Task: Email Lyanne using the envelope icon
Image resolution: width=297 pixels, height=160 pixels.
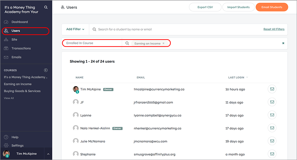Action: tap(272, 115)
